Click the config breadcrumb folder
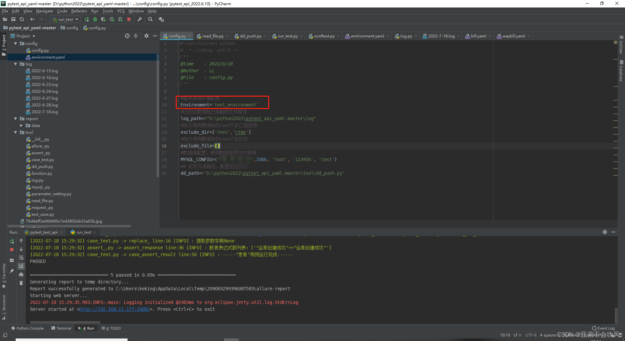The image size is (625, 341). (69, 28)
